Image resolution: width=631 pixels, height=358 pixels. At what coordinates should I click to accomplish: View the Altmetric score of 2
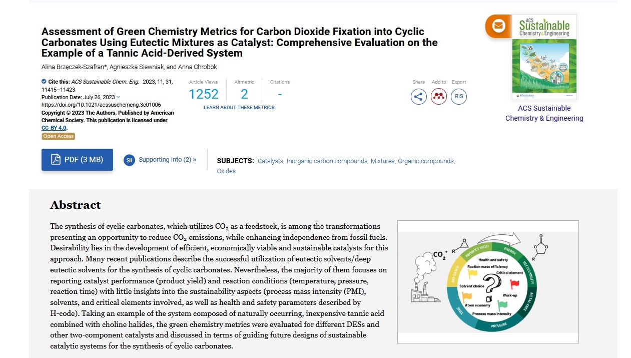tap(244, 94)
